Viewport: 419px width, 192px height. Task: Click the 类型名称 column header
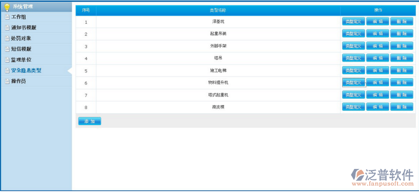coord(218,10)
